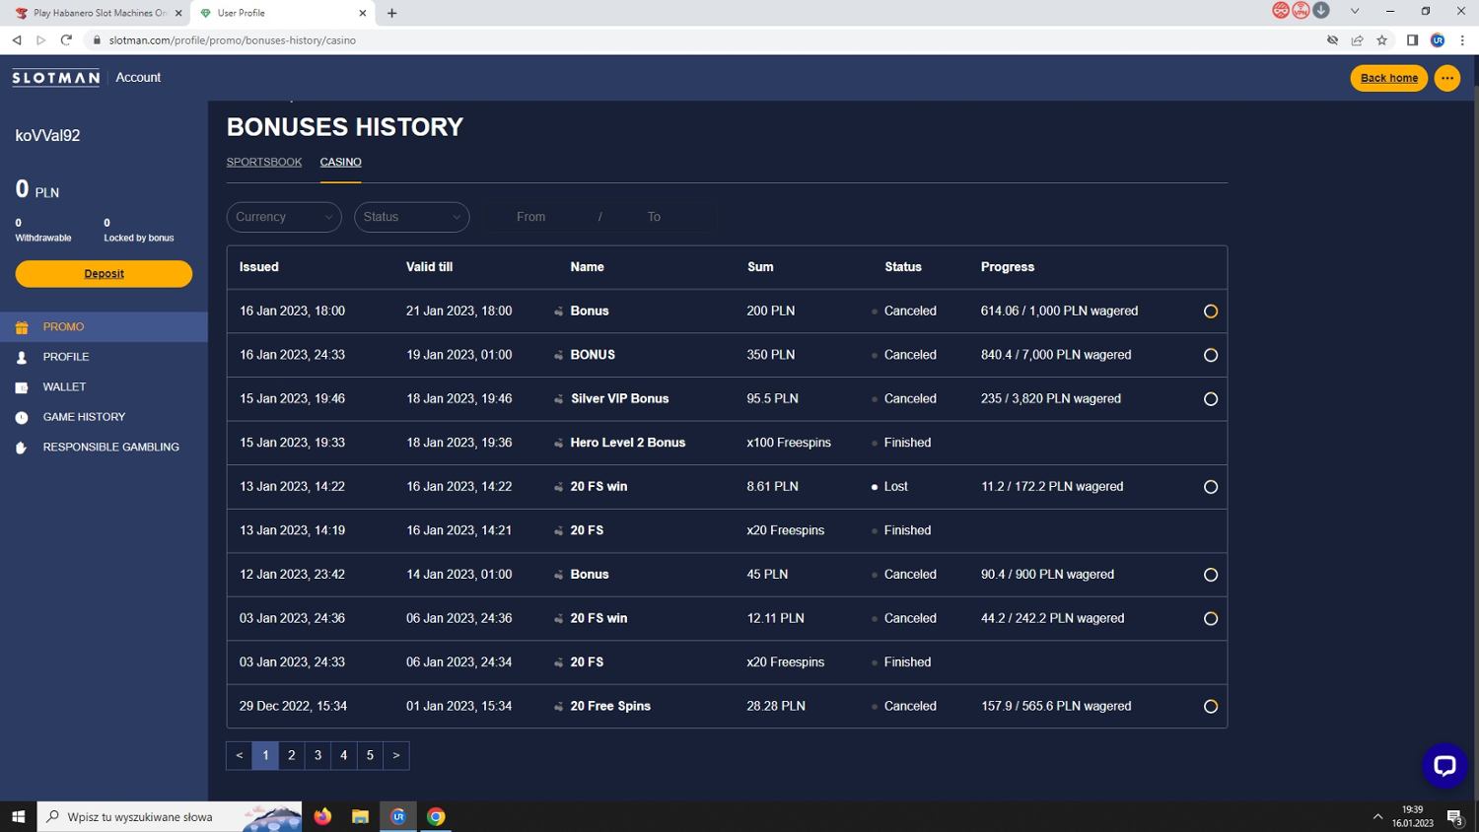Click the live chat bubble icon
1479x832 pixels.
(1444, 766)
